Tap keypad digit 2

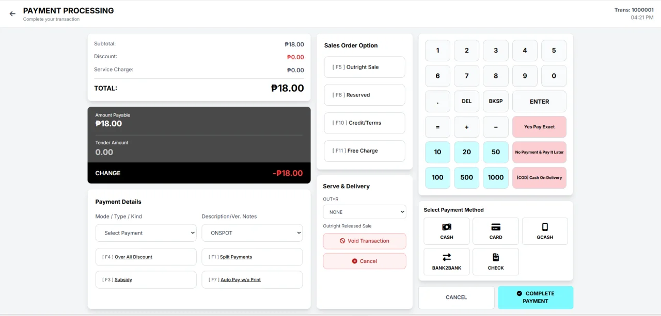(467, 51)
